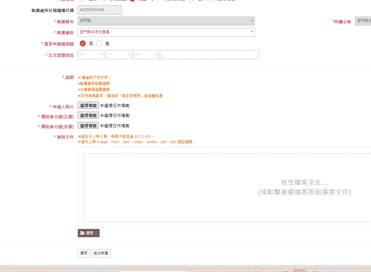The height and width of the screenshot is (272, 371).
Task: Select 否 for 是否申請識別證
Action: click(x=83, y=43)
